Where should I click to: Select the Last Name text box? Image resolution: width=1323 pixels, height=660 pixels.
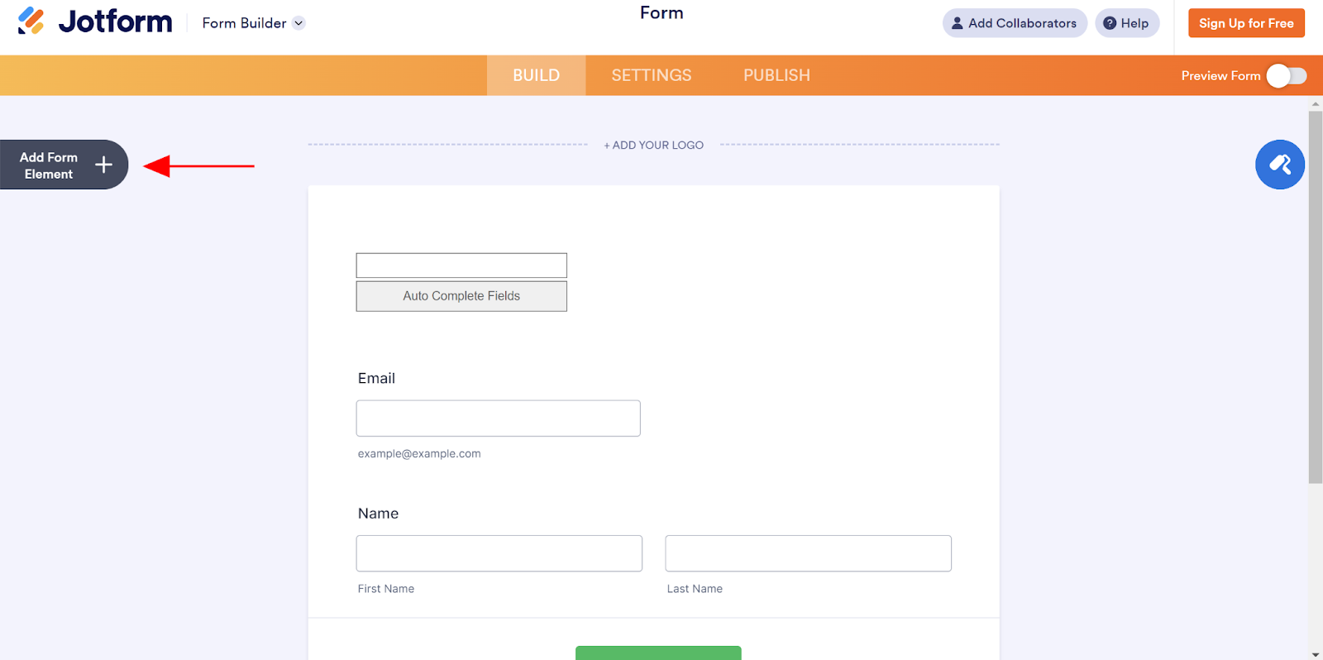808,553
